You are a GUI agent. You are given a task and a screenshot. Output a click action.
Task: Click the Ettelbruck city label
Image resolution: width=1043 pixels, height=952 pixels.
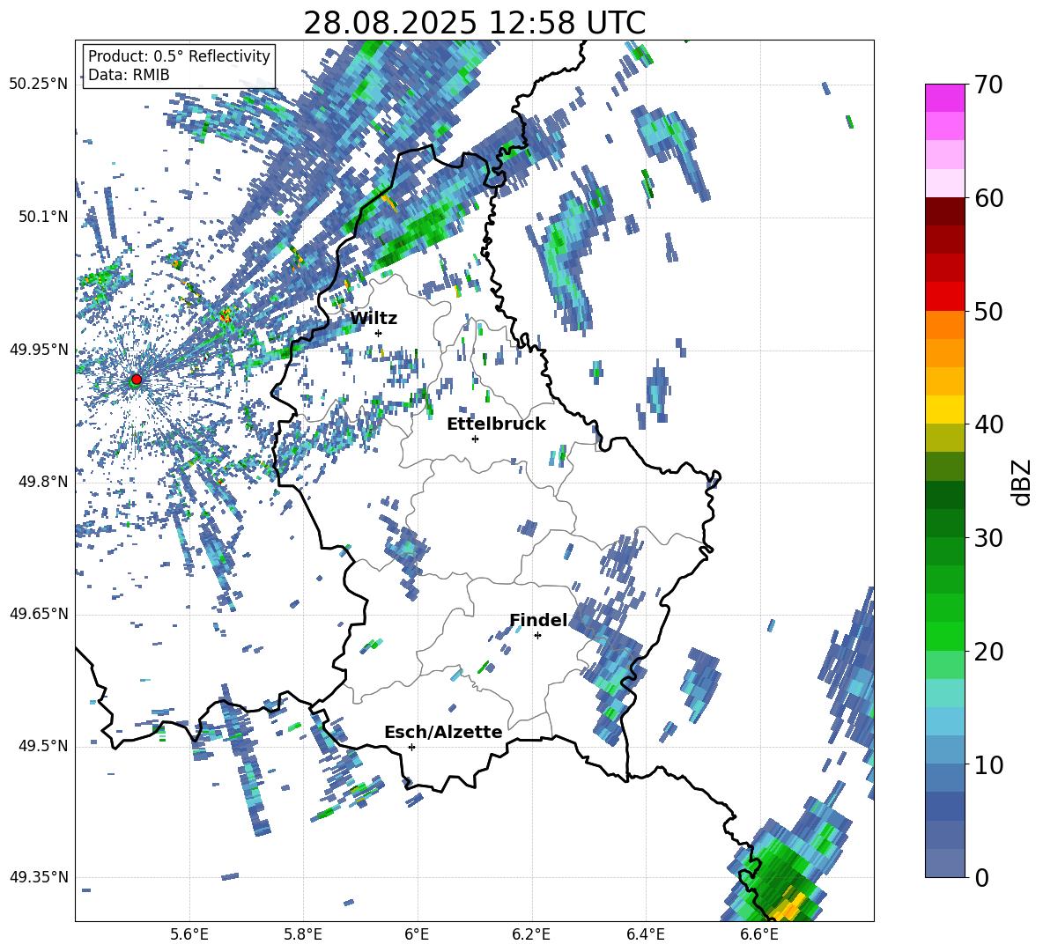[496, 424]
